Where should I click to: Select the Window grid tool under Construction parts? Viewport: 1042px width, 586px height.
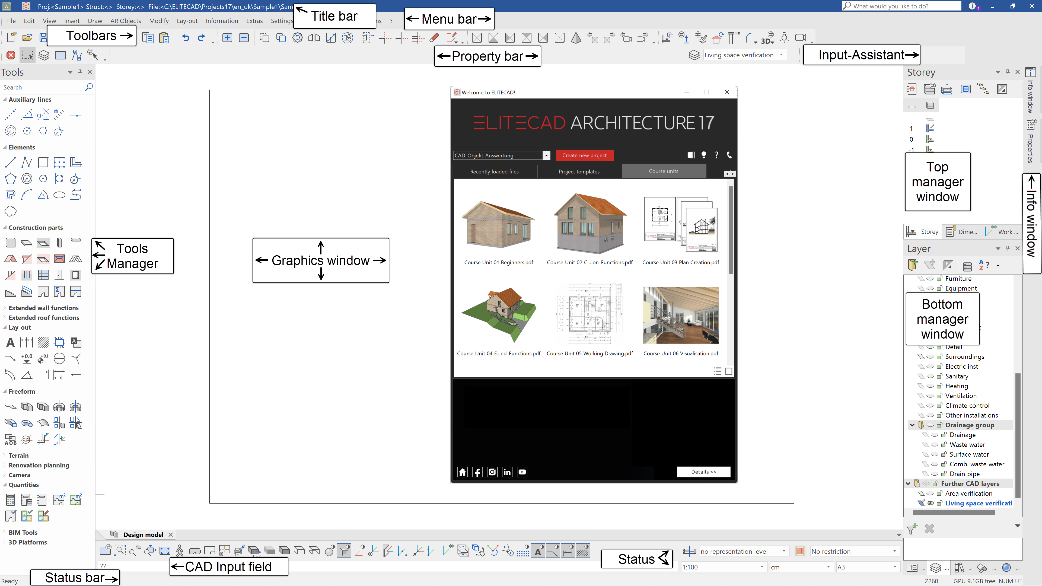point(43,275)
